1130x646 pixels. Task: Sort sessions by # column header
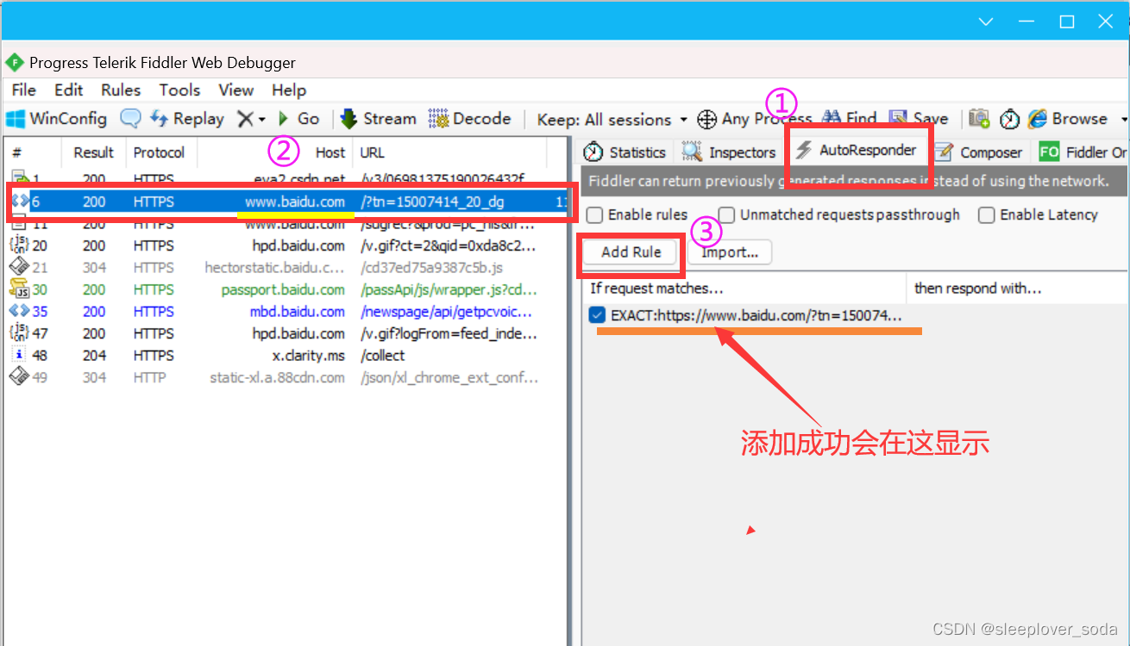(33, 152)
